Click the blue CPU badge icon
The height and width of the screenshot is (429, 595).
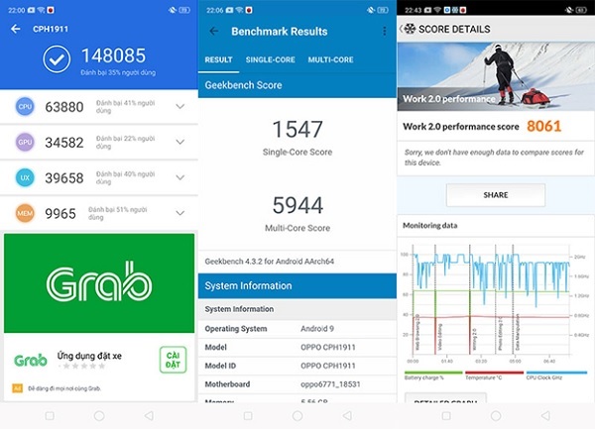click(x=26, y=106)
